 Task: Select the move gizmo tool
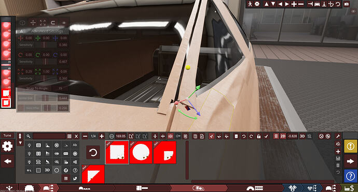point(33,23)
